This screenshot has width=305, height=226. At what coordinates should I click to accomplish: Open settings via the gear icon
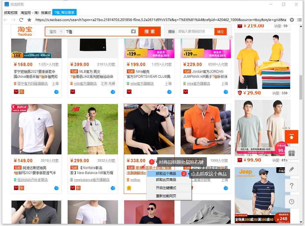point(292,20)
